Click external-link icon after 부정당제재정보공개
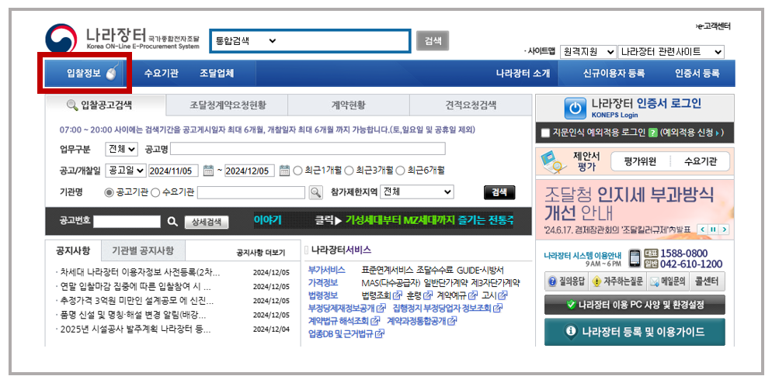The width and height of the screenshot is (772, 383). (381, 309)
